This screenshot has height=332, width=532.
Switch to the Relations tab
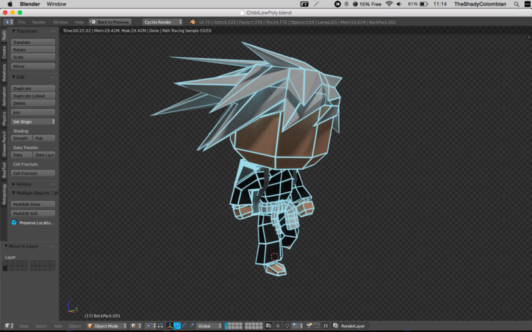pos(4,73)
